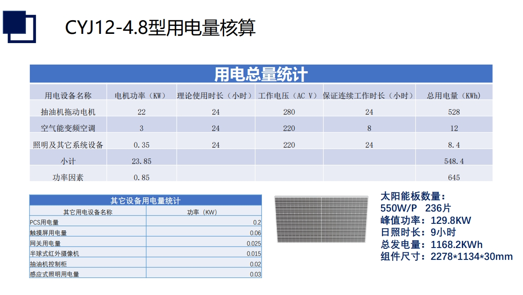Click the 总用电量（KWh）column header
Screen dimensions: 523x295
point(454,96)
